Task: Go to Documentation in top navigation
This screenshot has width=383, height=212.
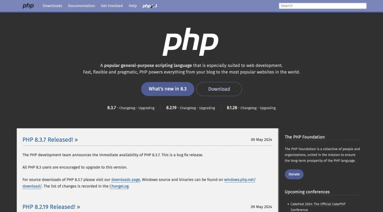Action: coord(81,6)
